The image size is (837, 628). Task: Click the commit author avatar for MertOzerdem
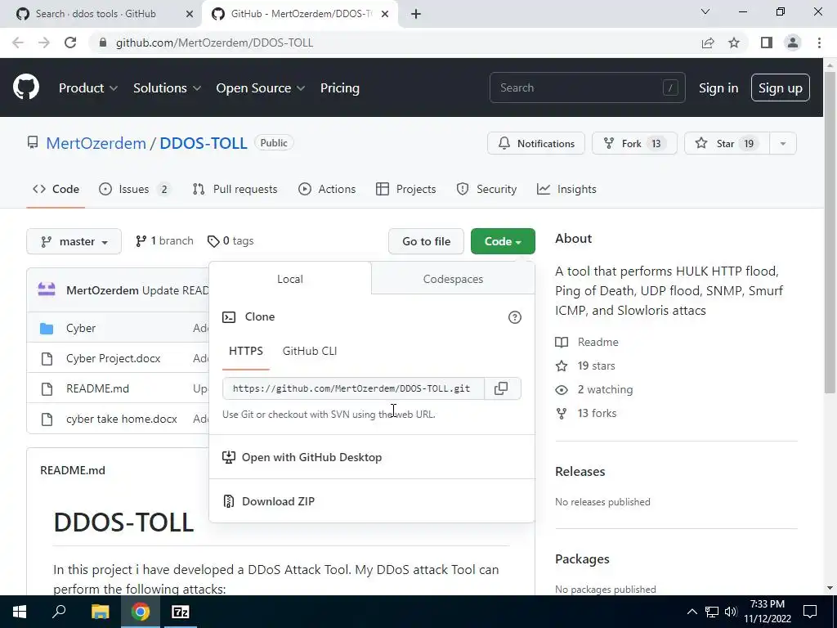(47, 290)
